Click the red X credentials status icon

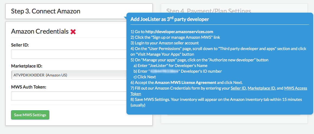(x=73, y=32)
